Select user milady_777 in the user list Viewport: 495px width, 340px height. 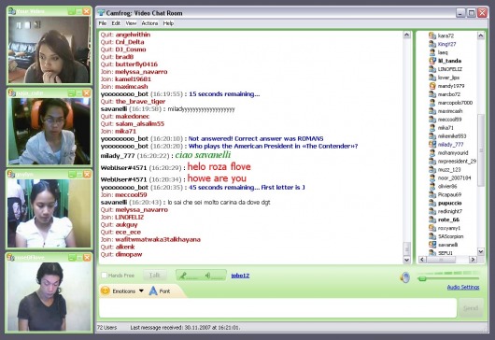[450, 144]
